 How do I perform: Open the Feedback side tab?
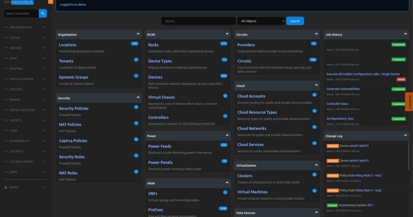pos(410,102)
